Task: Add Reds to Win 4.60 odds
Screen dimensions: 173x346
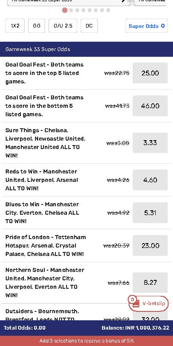Action: click(150, 180)
